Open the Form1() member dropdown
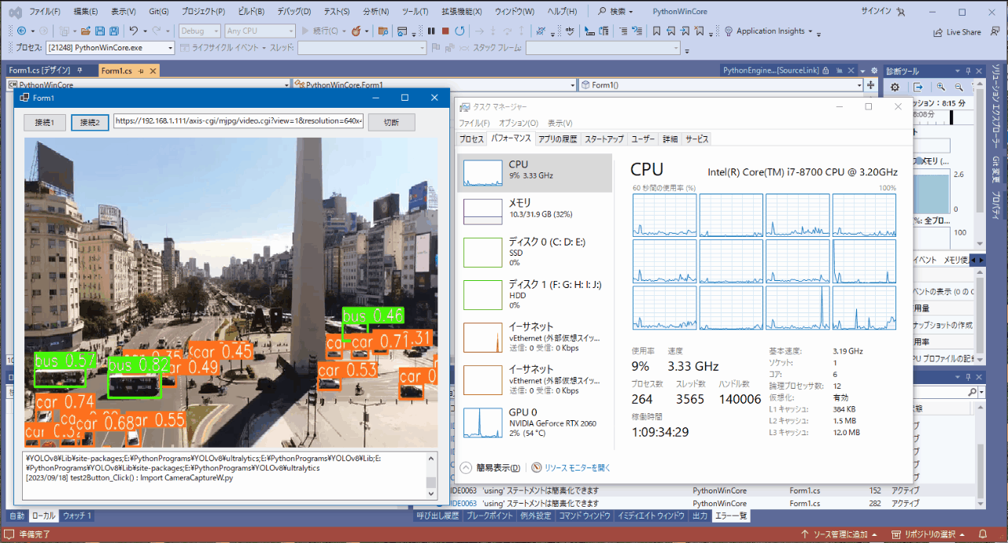This screenshot has width=1008, height=543. pyautogui.click(x=858, y=85)
